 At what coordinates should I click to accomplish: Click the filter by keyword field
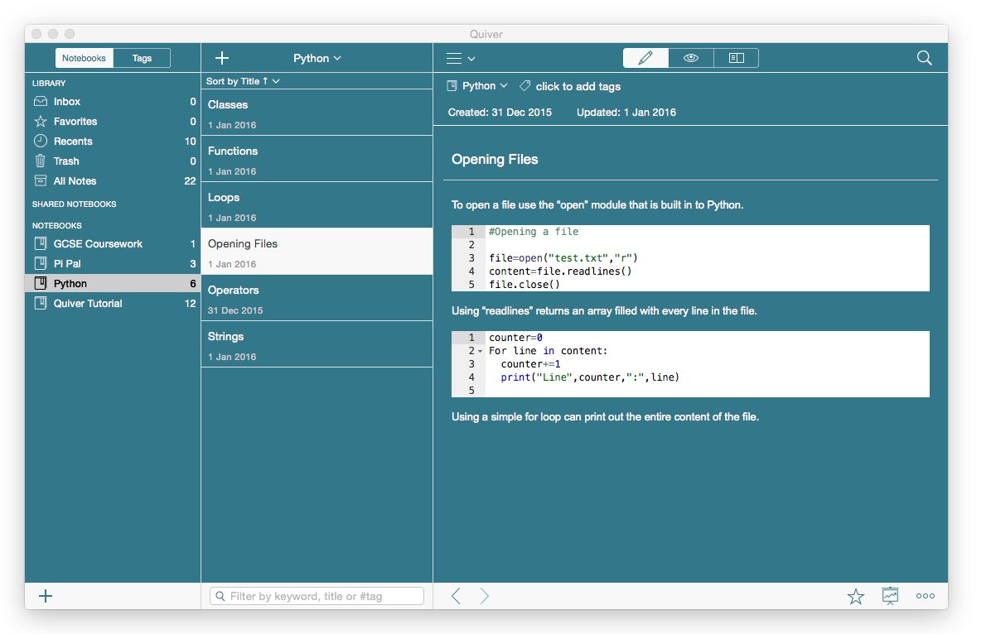[317, 596]
